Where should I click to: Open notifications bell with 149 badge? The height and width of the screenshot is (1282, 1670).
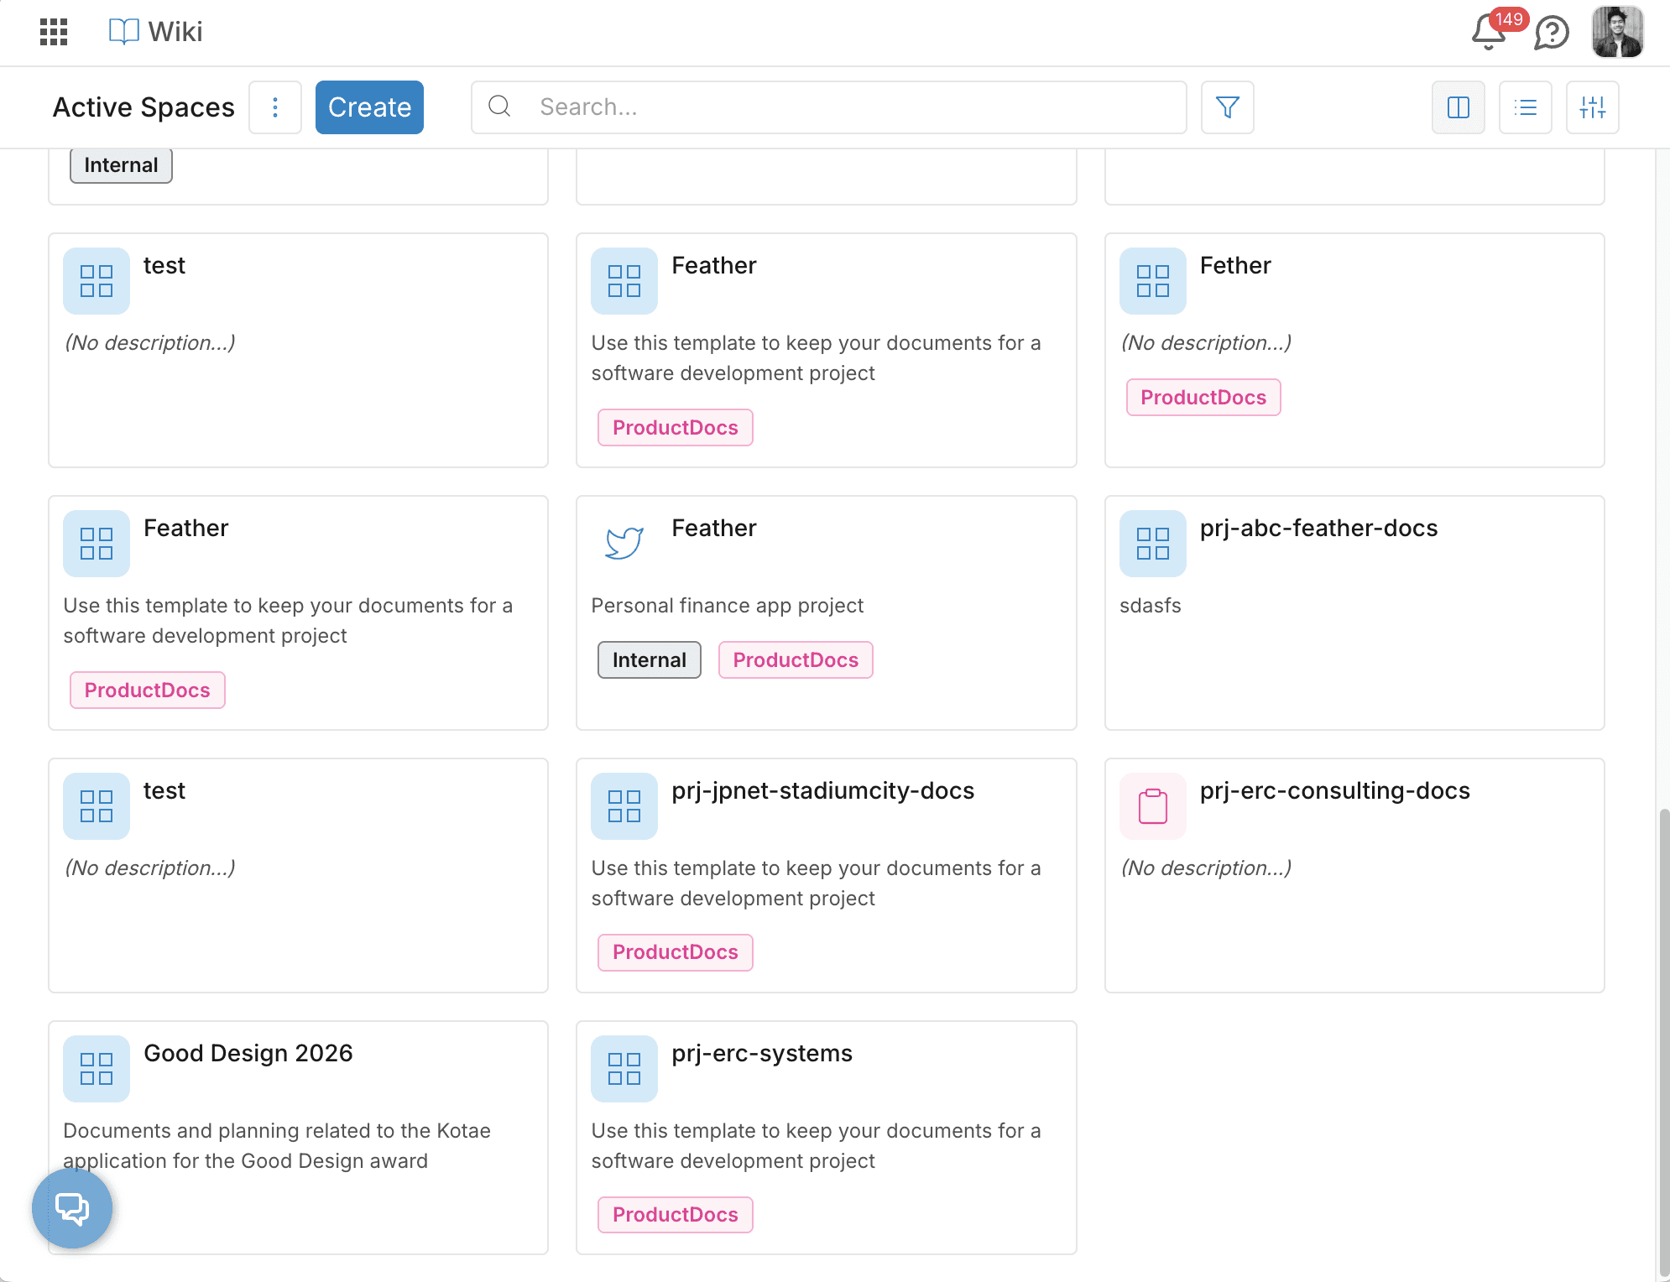click(1489, 32)
